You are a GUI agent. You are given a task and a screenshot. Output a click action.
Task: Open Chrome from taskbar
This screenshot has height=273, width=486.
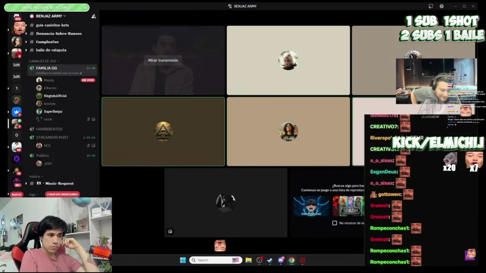pos(292,260)
